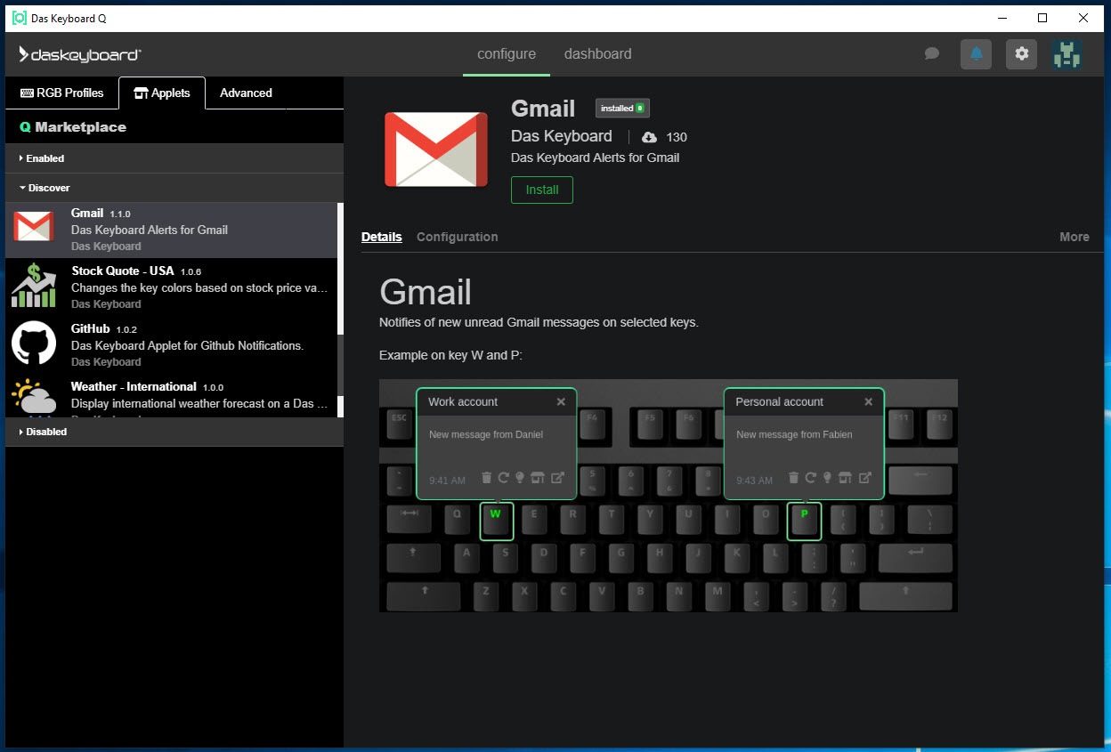Open the chat bubble icon in header
The height and width of the screenshot is (752, 1111).
tap(932, 53)
